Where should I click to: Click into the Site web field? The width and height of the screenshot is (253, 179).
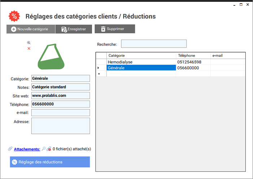point(60,96)
